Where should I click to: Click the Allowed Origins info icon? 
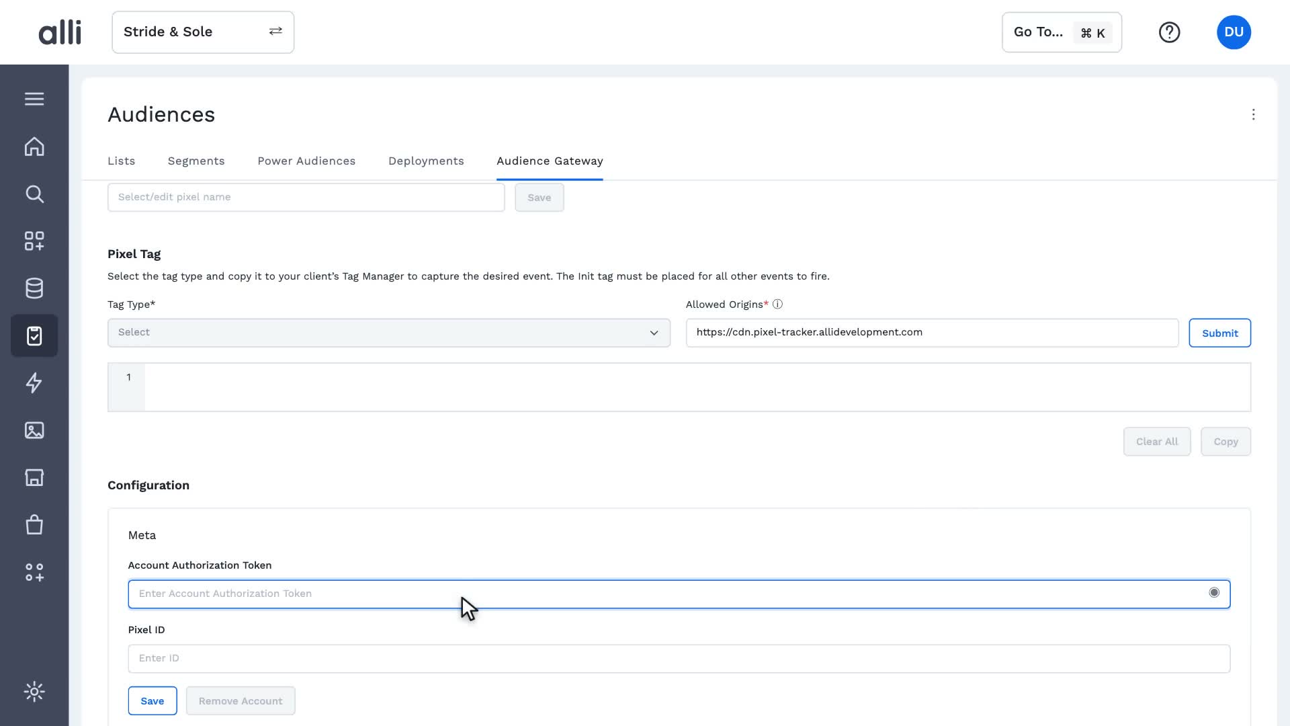[x=777, y=305]
